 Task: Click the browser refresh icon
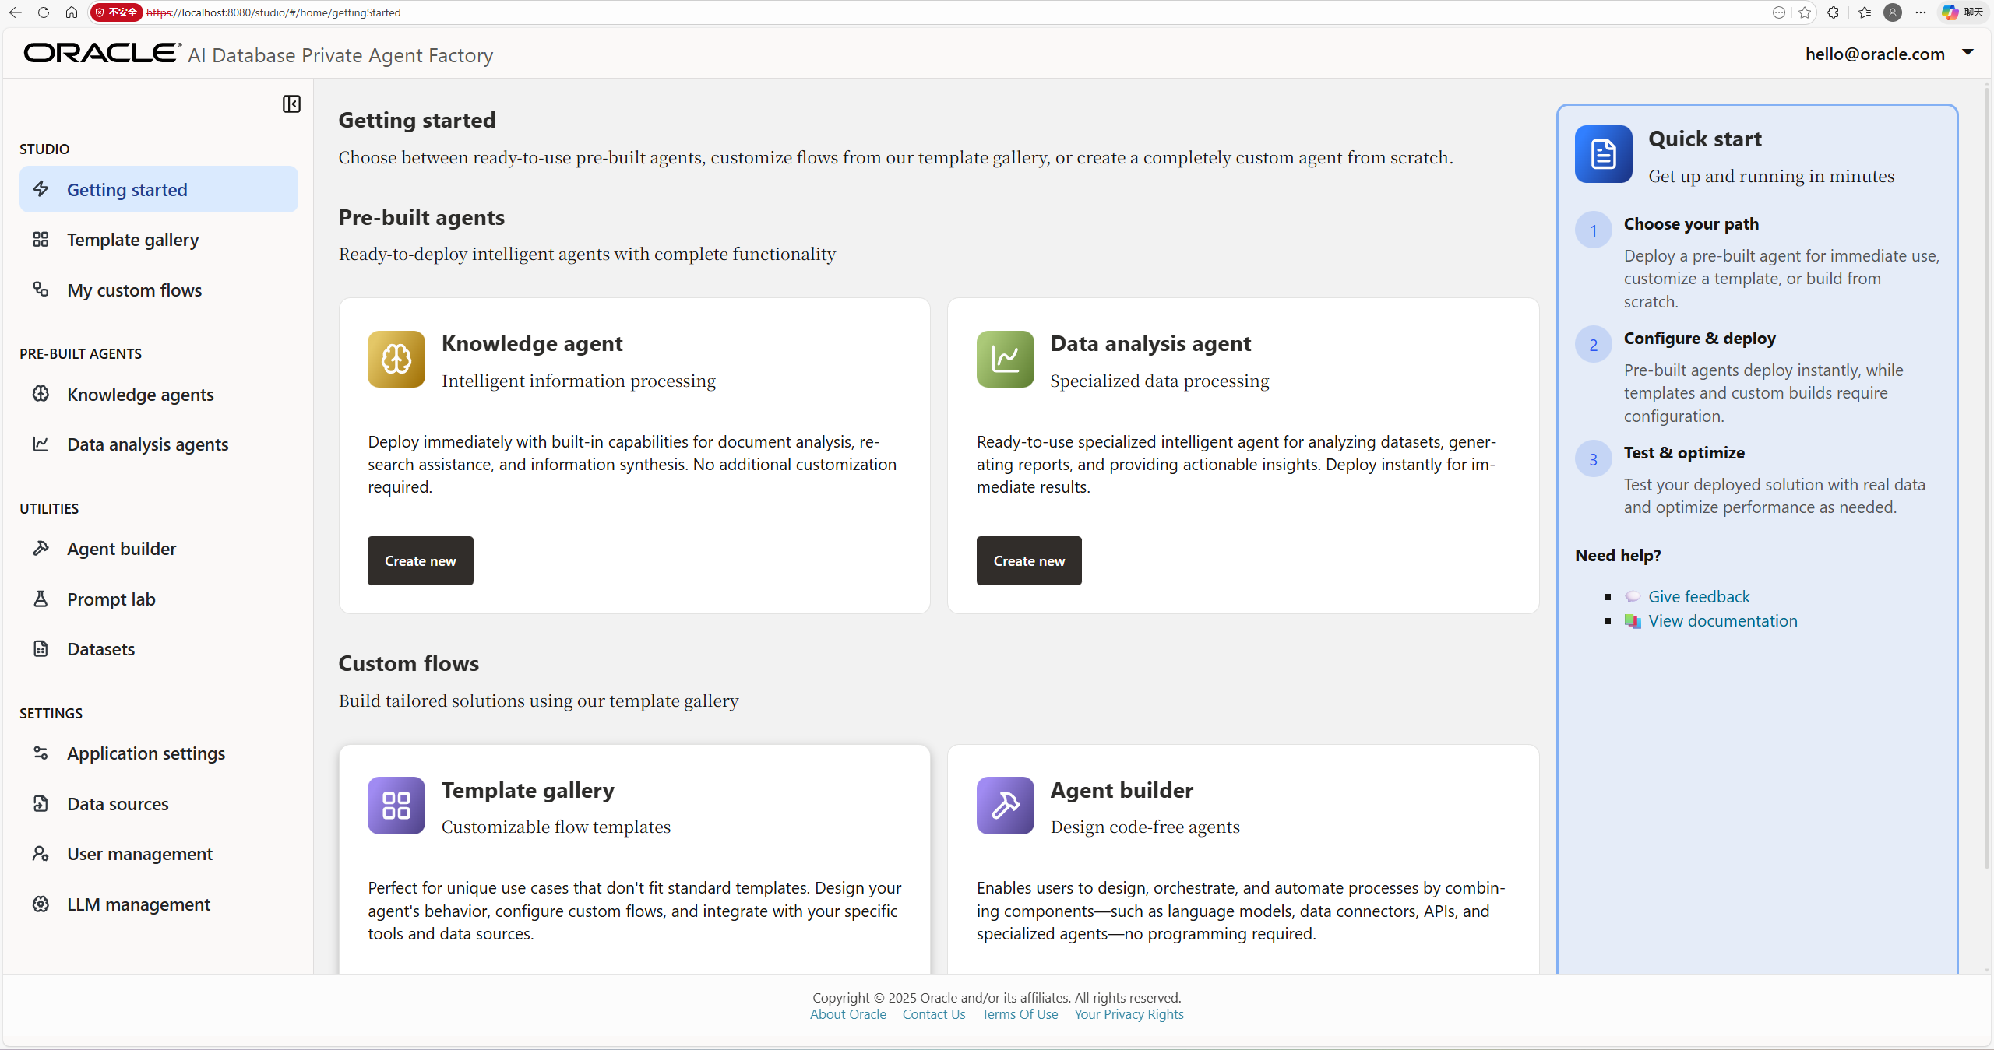[44, 12]
